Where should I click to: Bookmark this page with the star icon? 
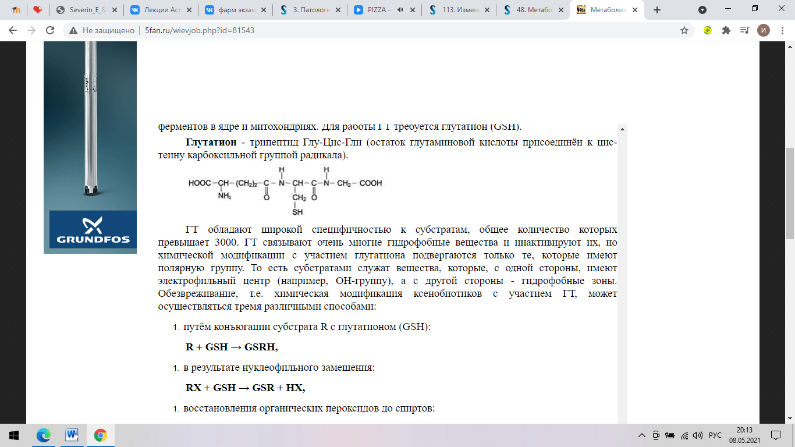(684, 30)
